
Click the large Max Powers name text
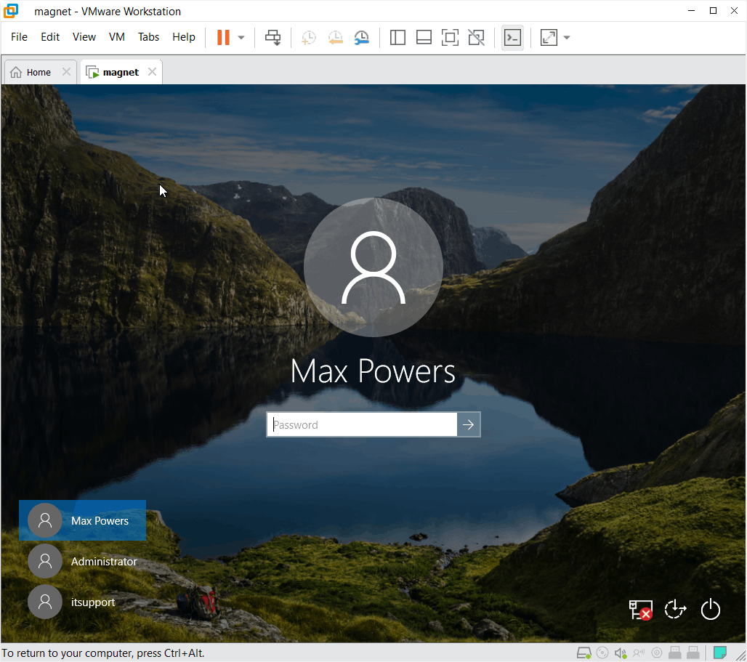click(373, 371)
